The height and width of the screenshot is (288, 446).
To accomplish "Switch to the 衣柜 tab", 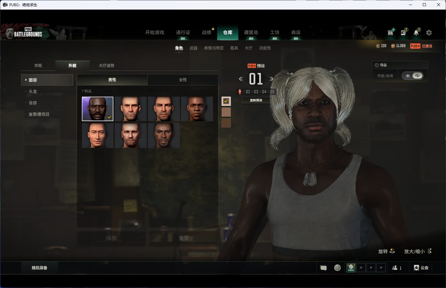I will 38,66.
